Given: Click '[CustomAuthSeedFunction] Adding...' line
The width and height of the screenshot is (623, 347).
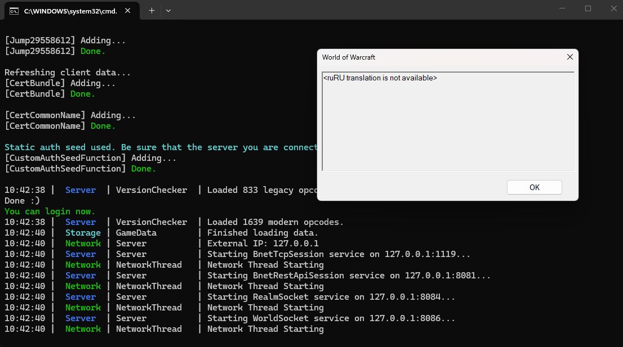Looking at the screenshot, I should pyautogui.click(x=90, y=158).
